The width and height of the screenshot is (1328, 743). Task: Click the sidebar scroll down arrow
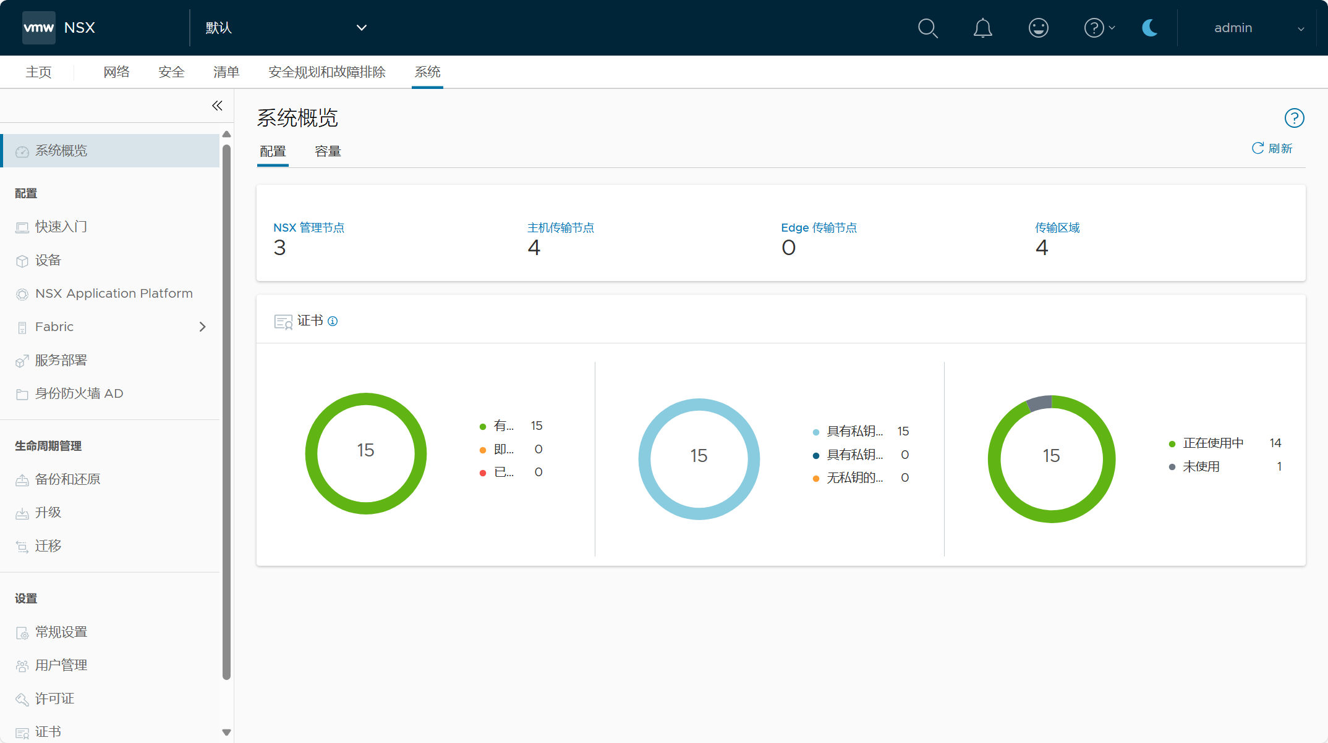(x=226, y=733)
